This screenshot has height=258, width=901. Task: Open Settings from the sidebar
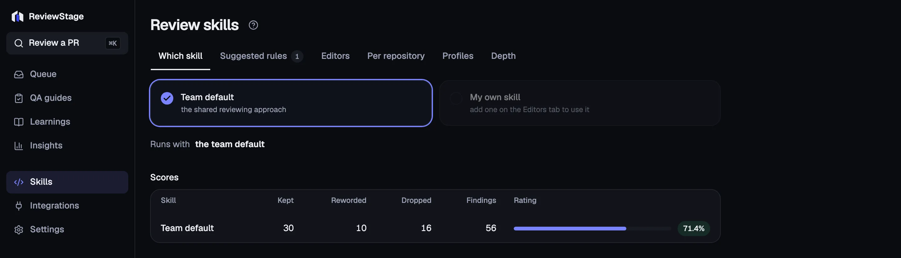pos(67,230)
